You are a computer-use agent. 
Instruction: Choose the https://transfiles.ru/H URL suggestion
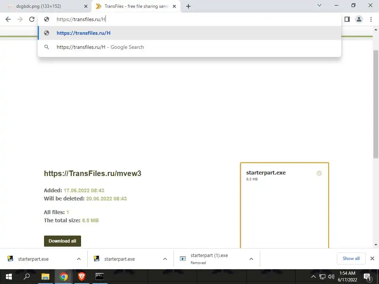coord(189,33)
